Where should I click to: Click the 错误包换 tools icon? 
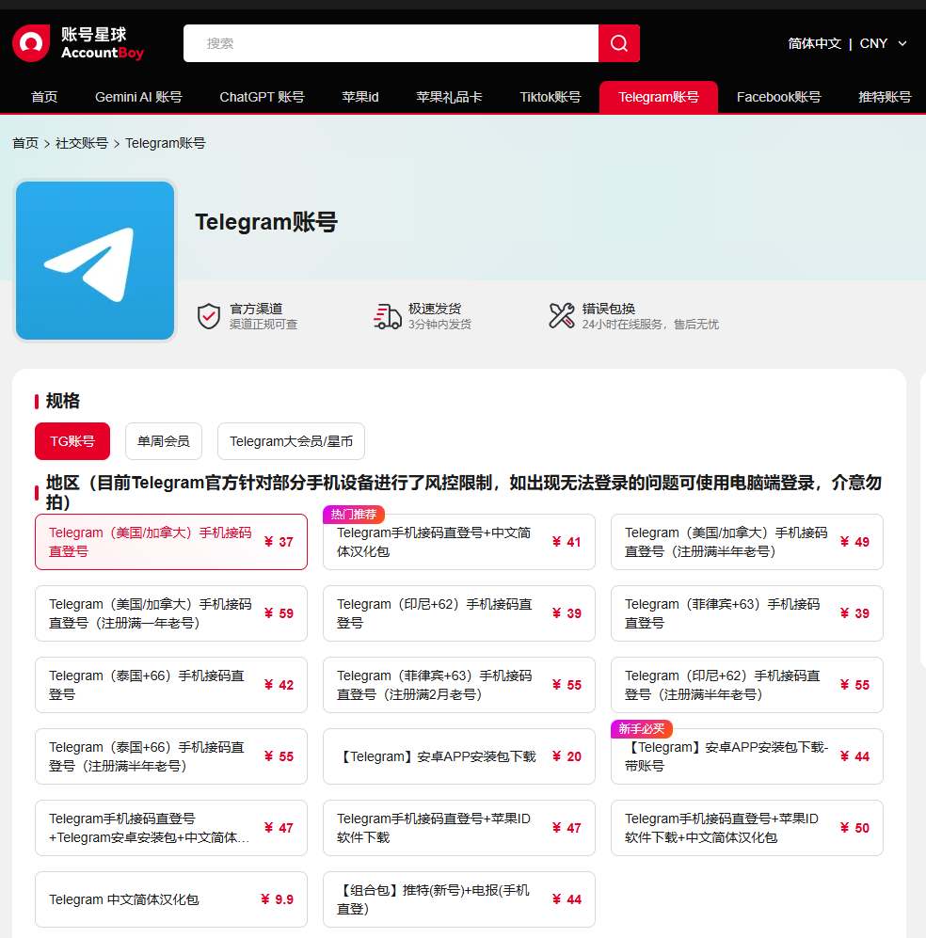click(562, 316)
